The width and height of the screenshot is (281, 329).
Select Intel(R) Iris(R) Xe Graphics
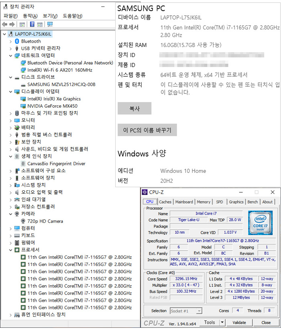[54, 99]
